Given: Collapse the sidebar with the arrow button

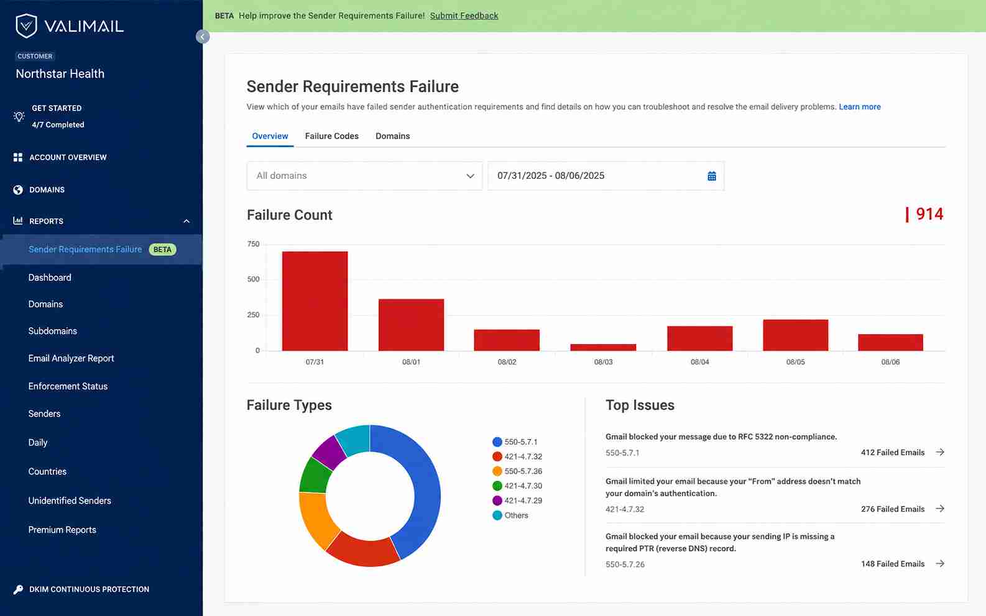Looking at the screenshot, I should pyautogui.click(x=202, y=37).
